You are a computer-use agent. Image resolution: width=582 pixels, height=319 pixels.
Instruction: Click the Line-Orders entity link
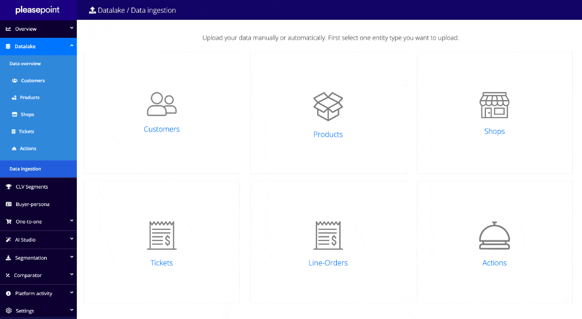[328, 263]
